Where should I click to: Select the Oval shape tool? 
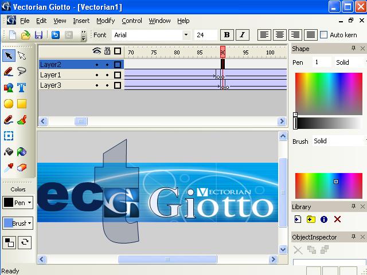click(x=9, y=104)
